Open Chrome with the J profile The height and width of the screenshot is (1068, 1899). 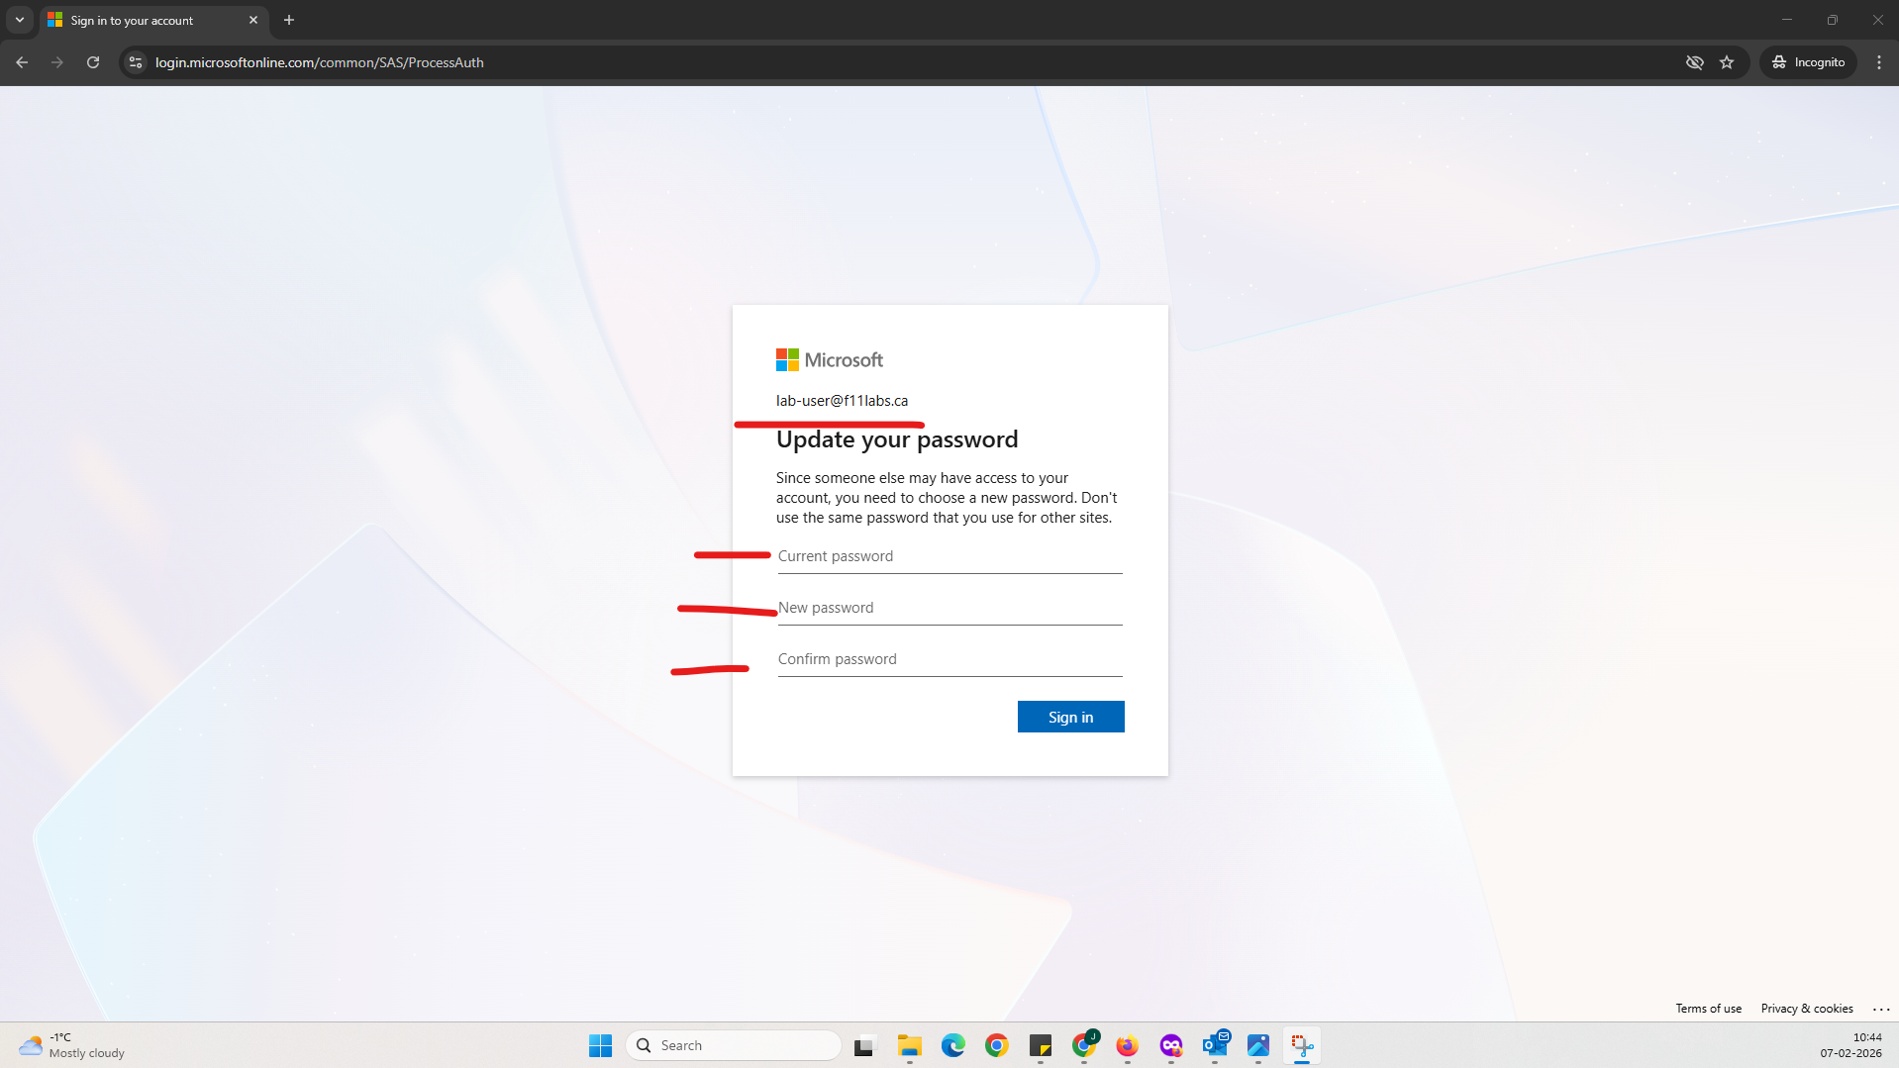[x=1085, y=1045]
